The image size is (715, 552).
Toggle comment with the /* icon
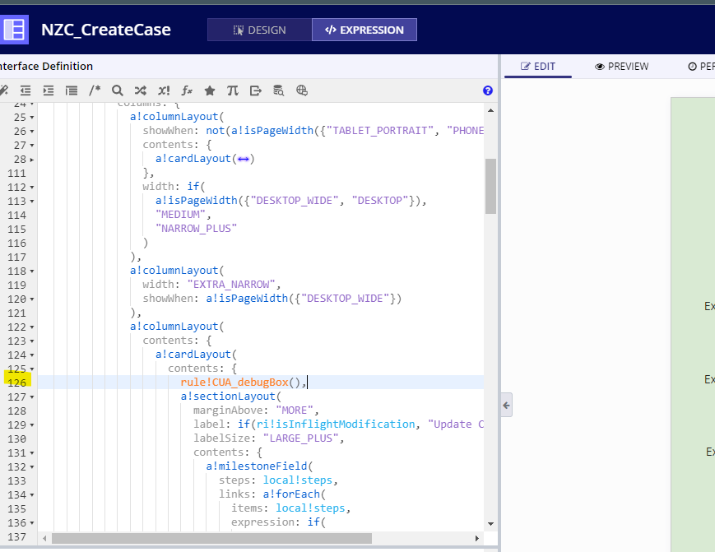[95, 90]
